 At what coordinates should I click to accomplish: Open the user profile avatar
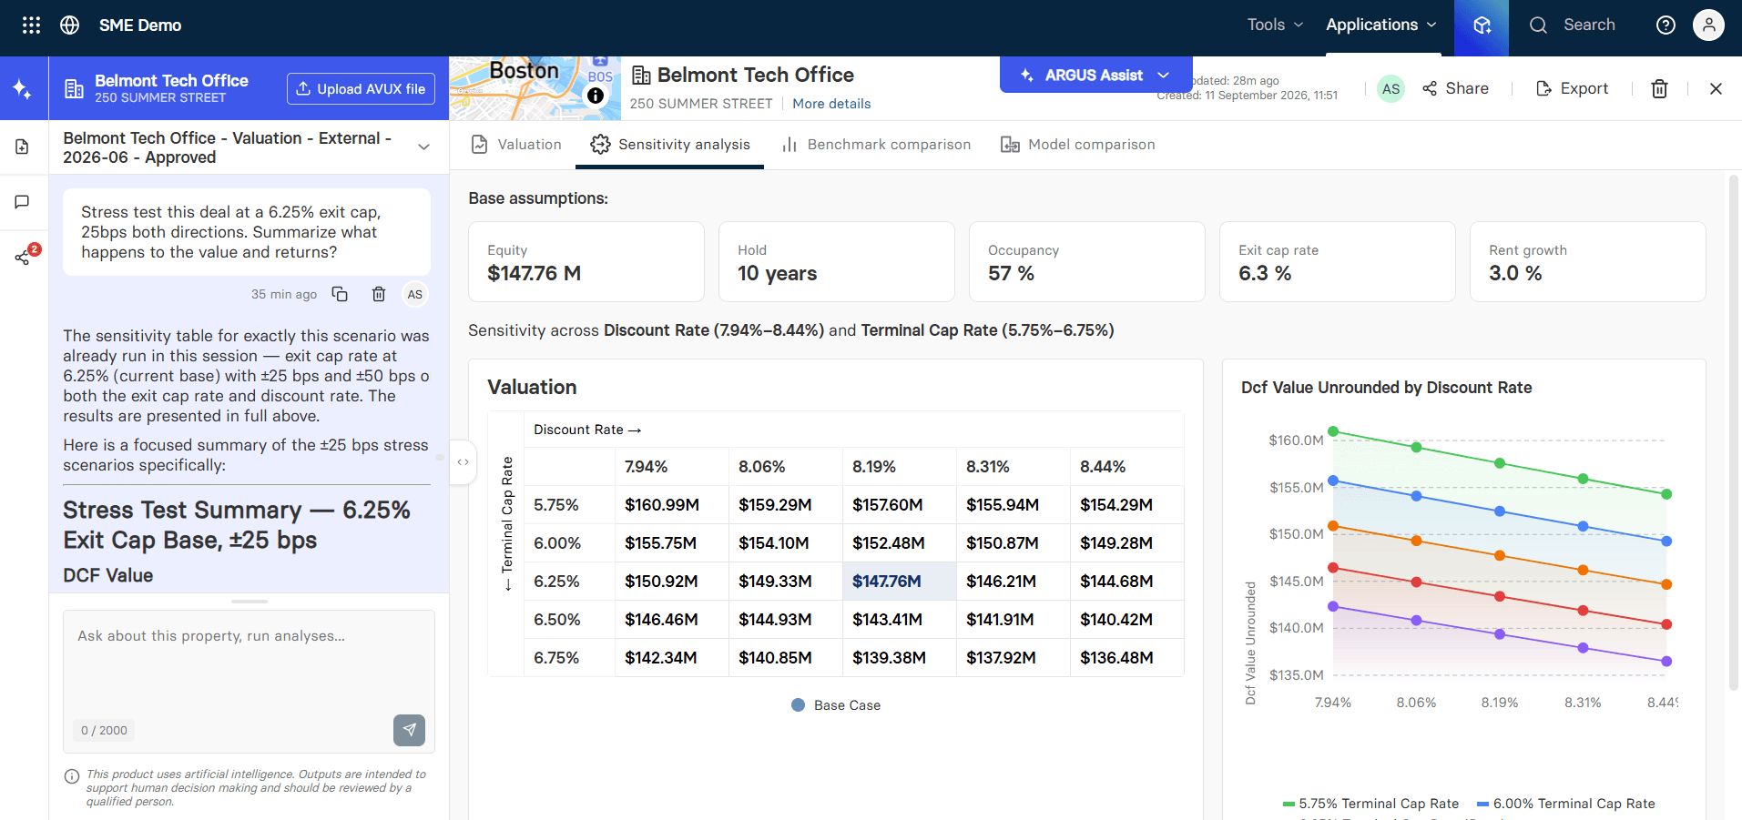(1708, 25)
